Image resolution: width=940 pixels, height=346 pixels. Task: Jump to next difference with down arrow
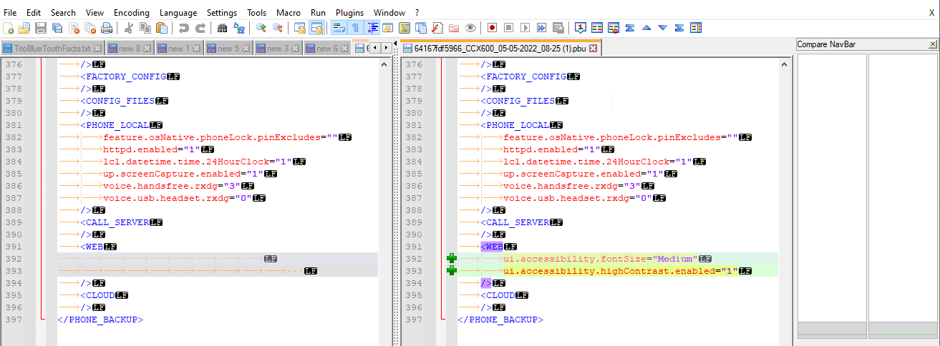[x=662, y=28]
